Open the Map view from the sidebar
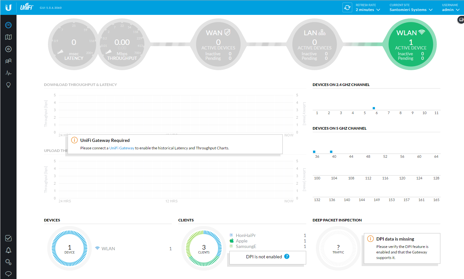This screenshot has width=464, height=279. click(x=8, y=37)
